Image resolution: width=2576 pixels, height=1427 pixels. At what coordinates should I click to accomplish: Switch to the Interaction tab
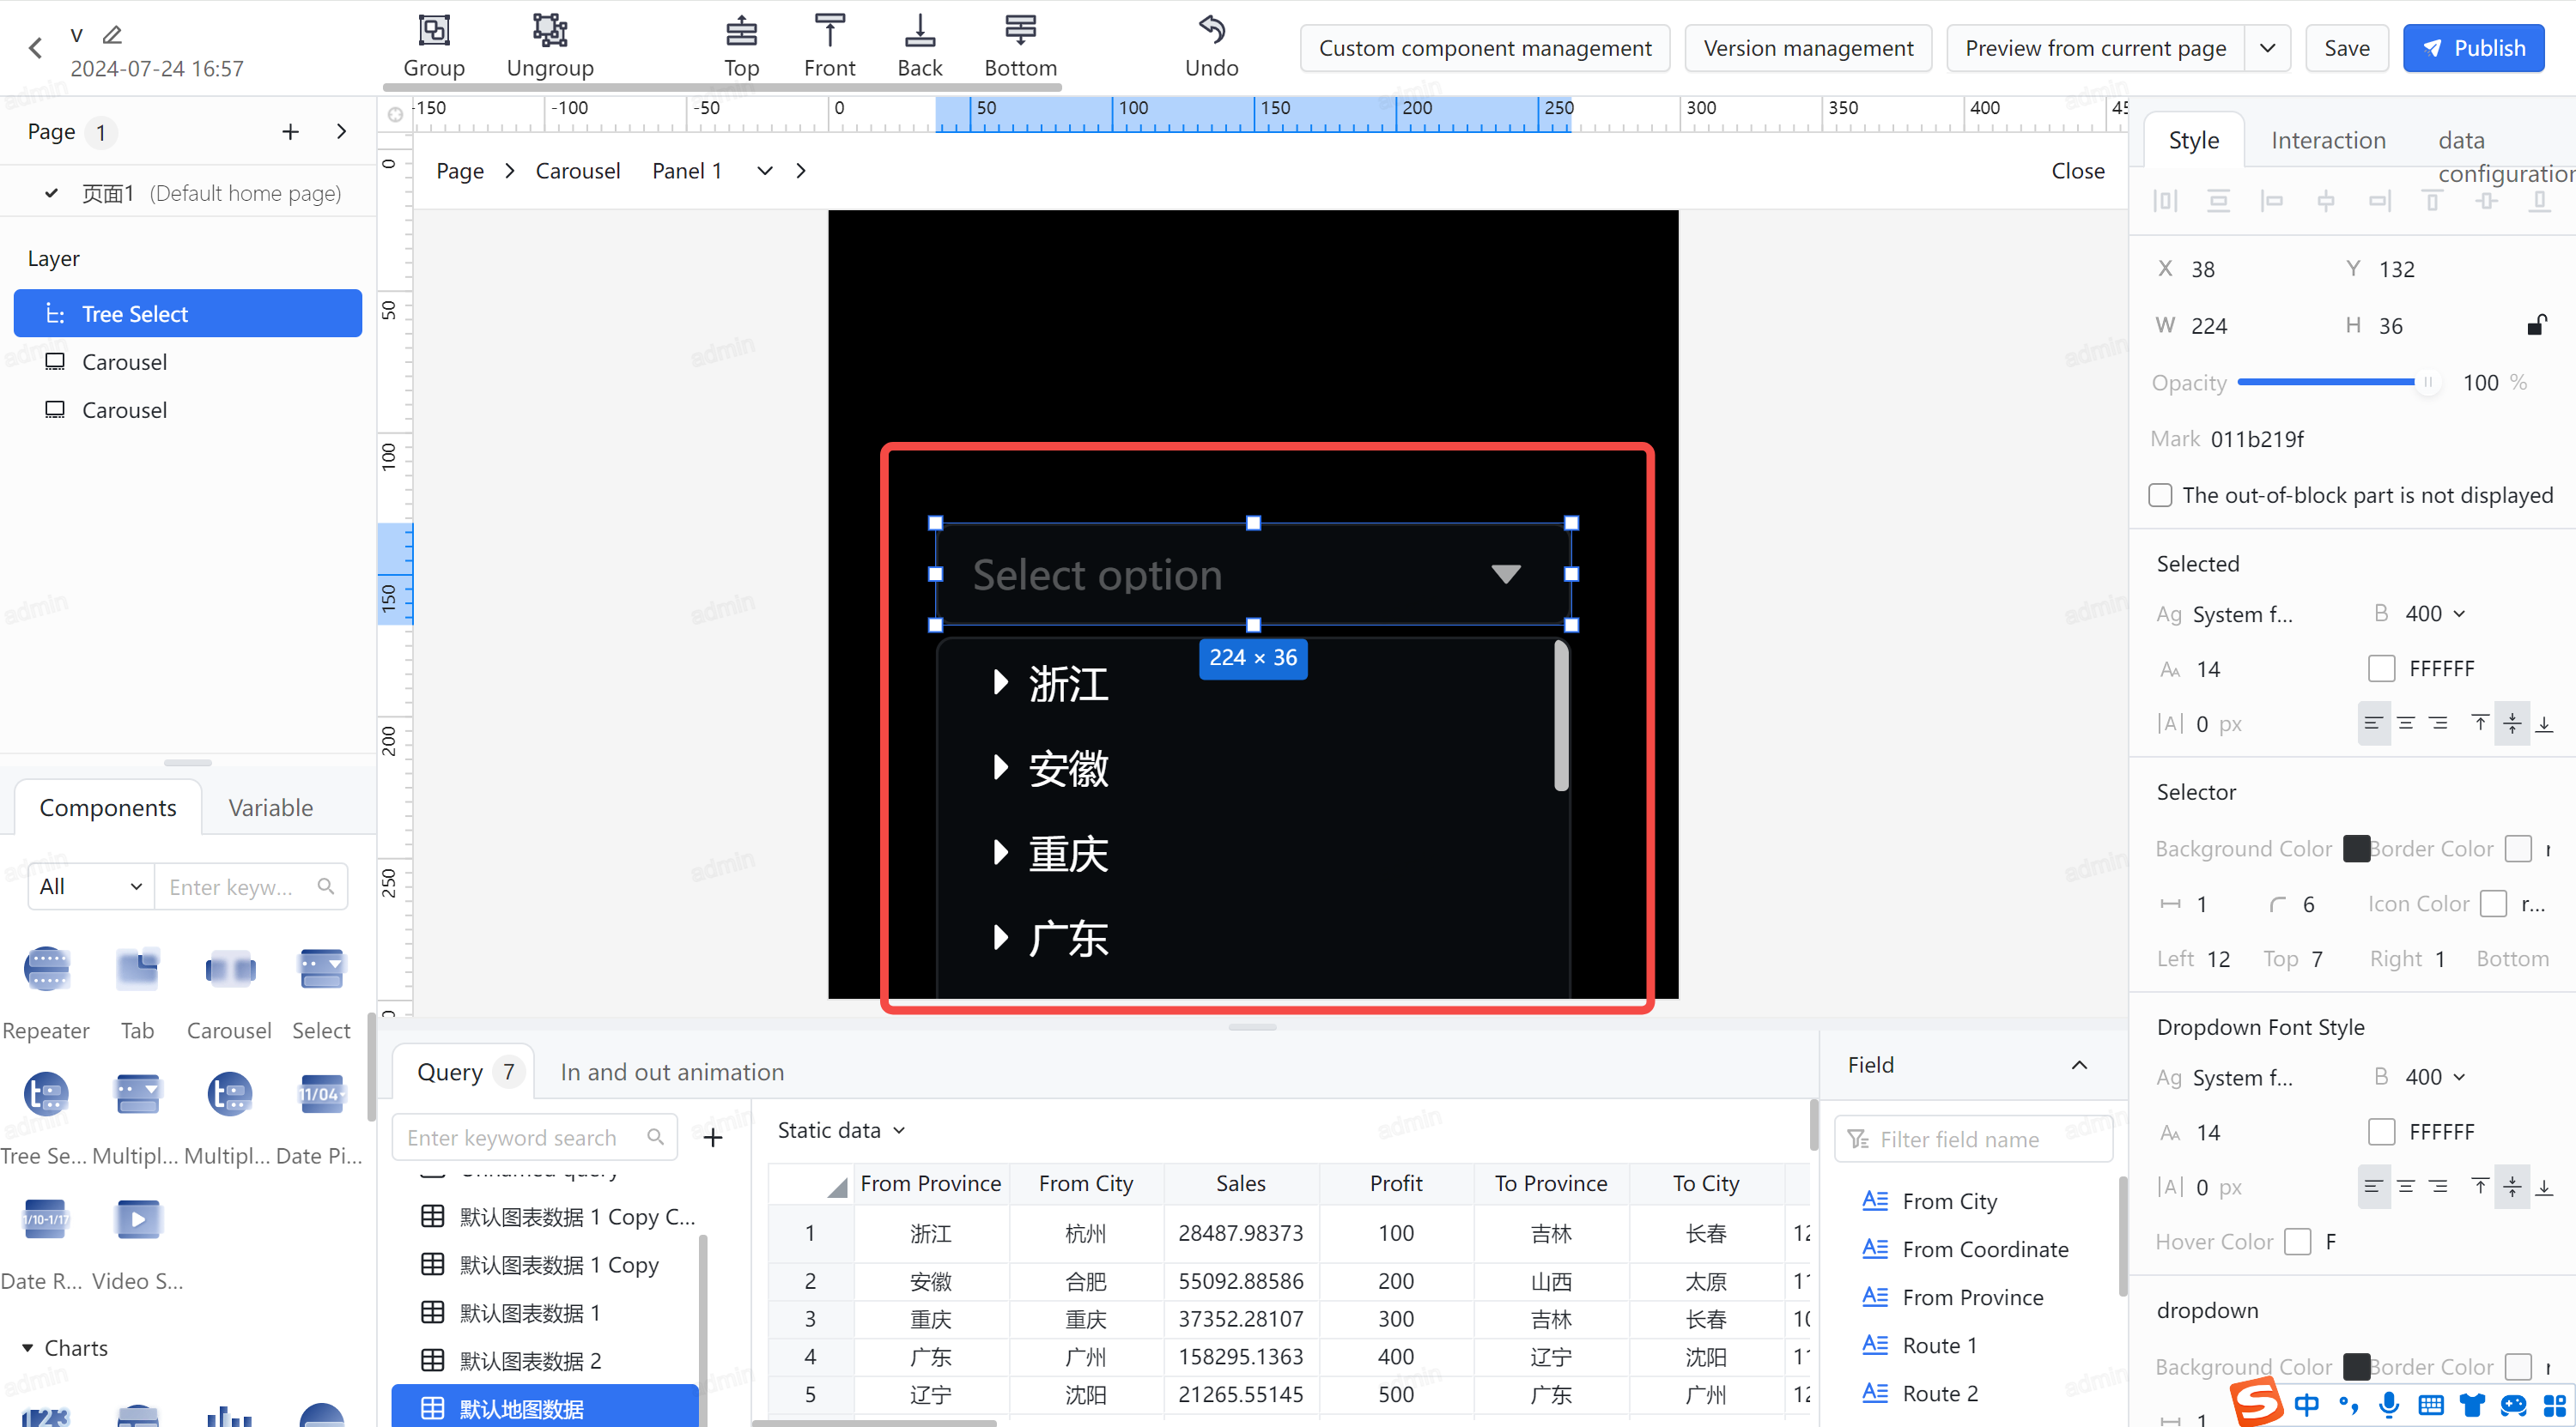pyautogui.click(x=2328, y=140)
